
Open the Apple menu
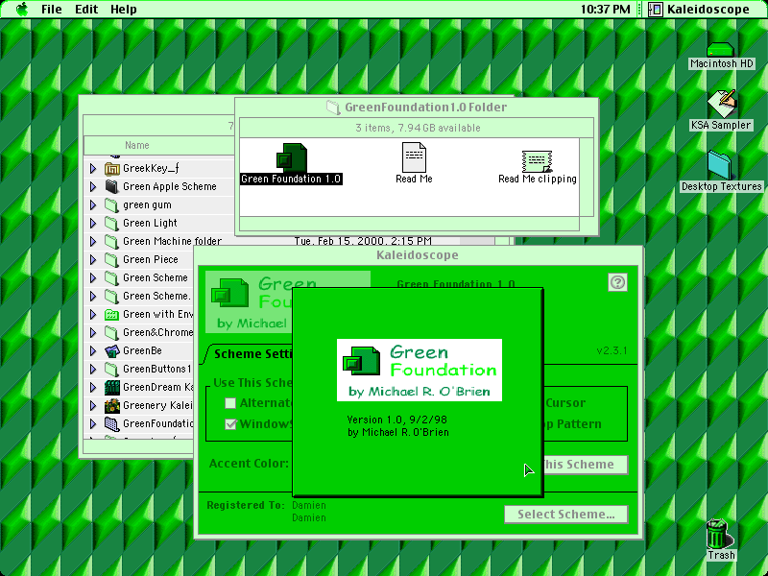click(21, 9)
